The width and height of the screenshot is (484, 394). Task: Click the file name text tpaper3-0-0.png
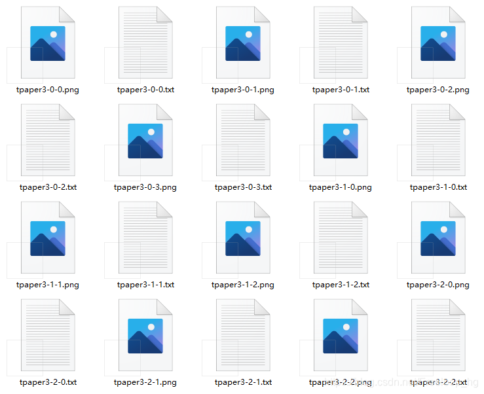point(48,90)
